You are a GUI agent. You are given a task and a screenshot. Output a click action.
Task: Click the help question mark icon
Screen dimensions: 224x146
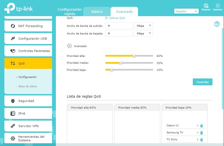coord(217,24)
